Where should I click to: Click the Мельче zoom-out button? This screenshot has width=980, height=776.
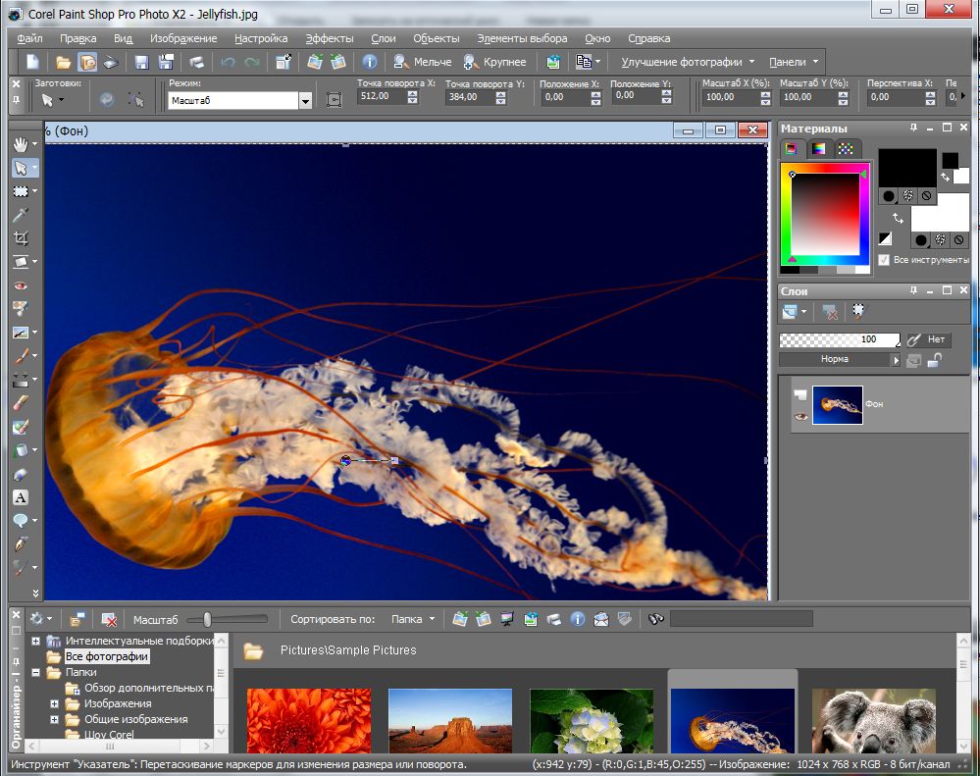click(423, 62)
